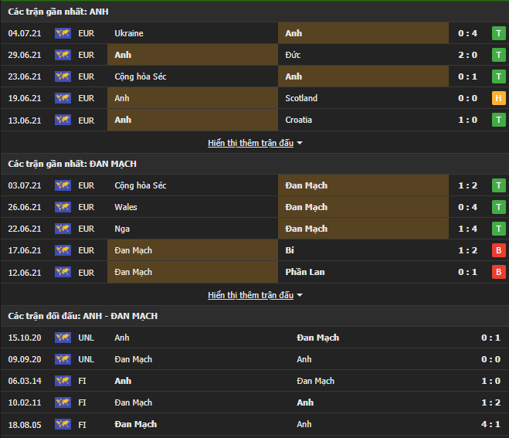
Task: Click the 4 : 1 score in 18.08.05 row
Action: 490,424
